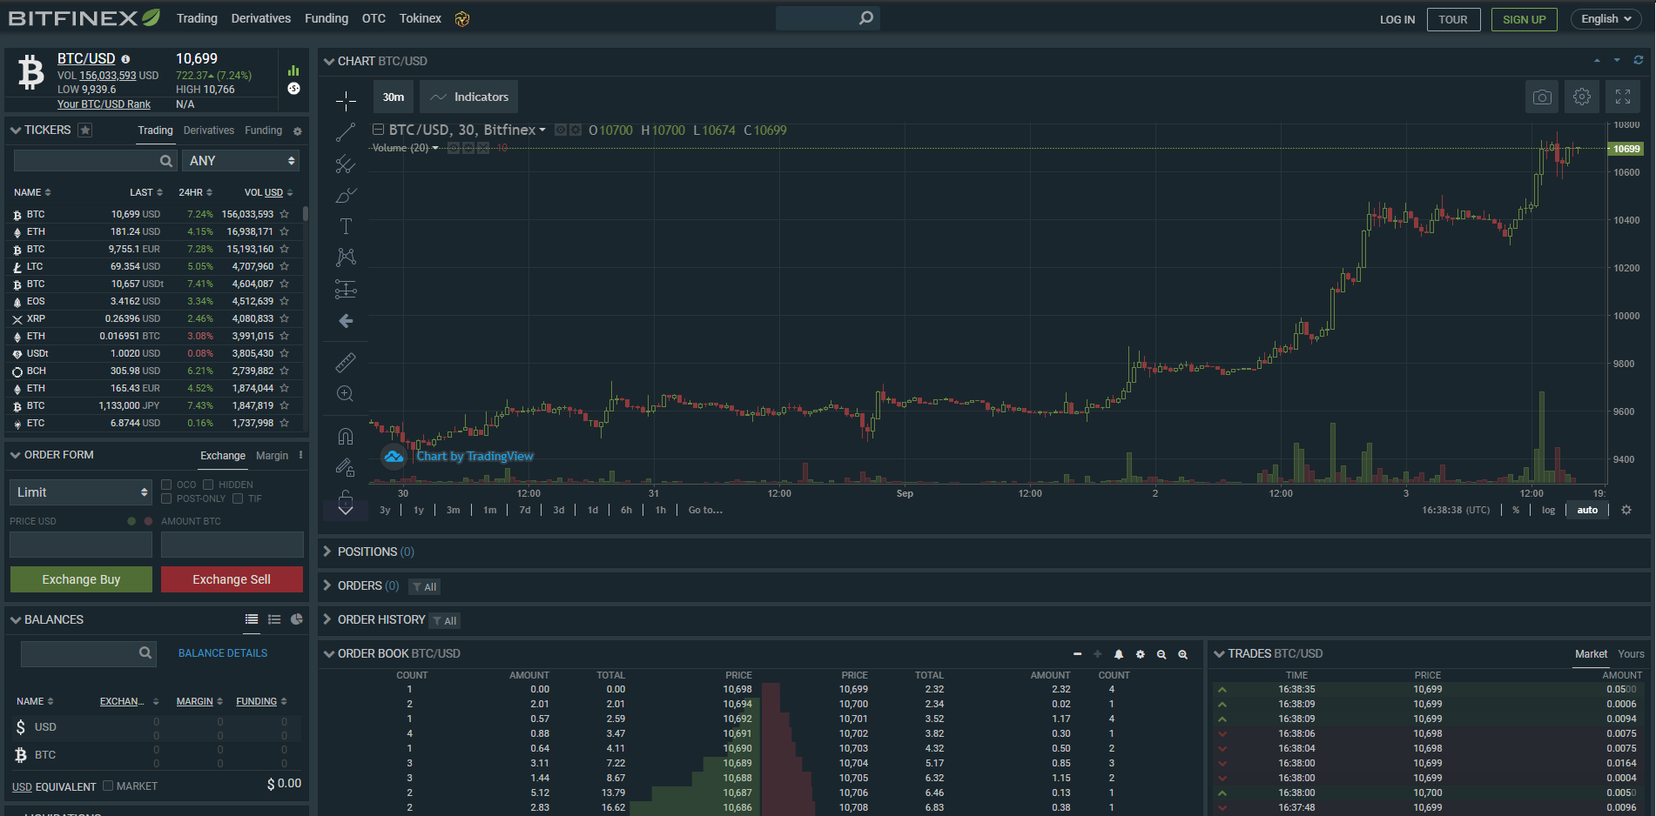
Task: Click the tickers search input field
Action: [94, 161]
